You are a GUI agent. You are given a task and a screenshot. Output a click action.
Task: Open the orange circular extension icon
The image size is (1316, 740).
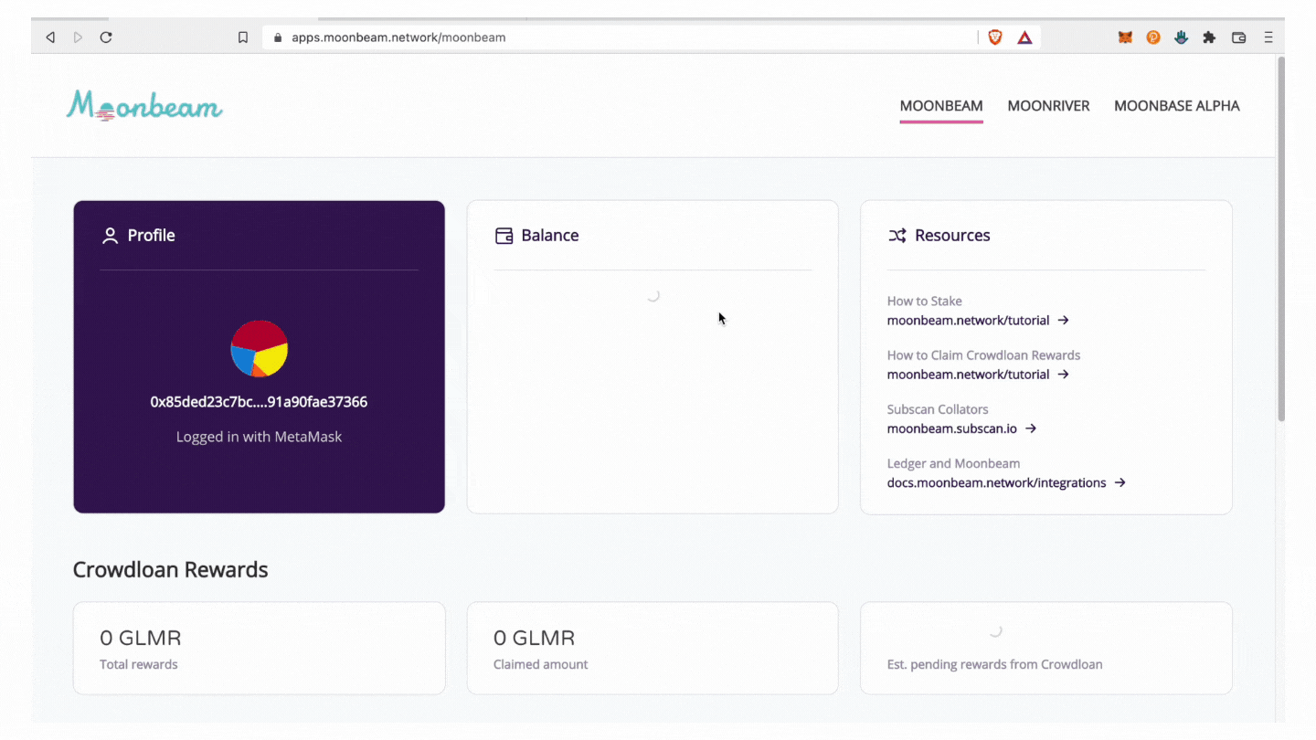point(1153,37)
